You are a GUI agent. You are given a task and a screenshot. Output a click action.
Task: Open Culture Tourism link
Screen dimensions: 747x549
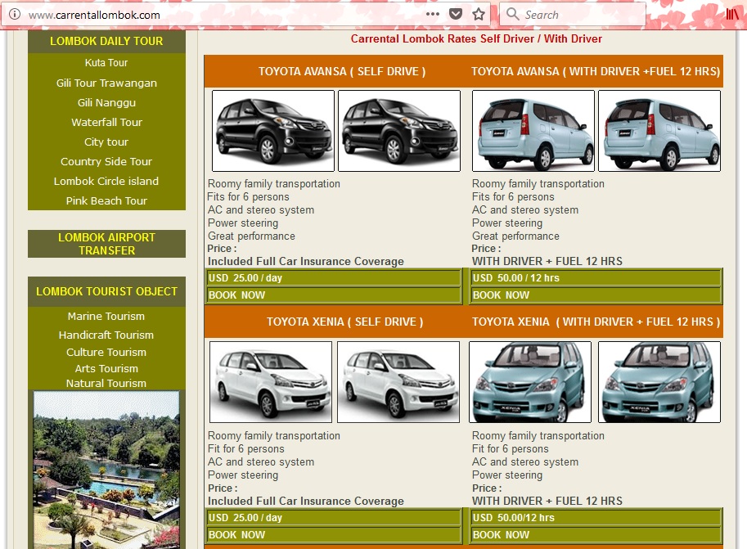click(x=106, y=352)
